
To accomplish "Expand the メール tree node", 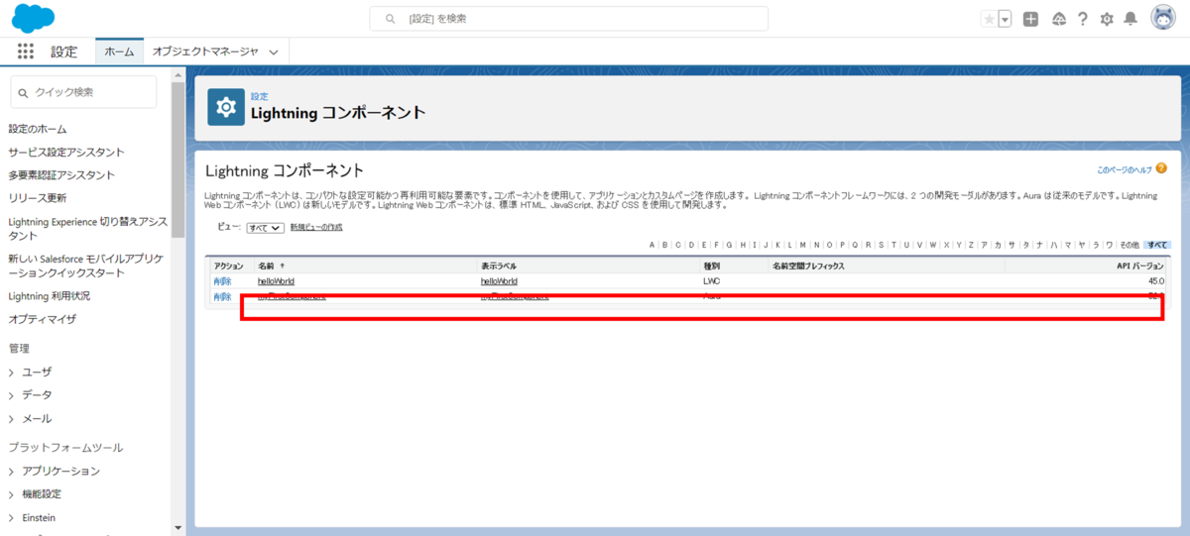I will (x=12, y=419).
